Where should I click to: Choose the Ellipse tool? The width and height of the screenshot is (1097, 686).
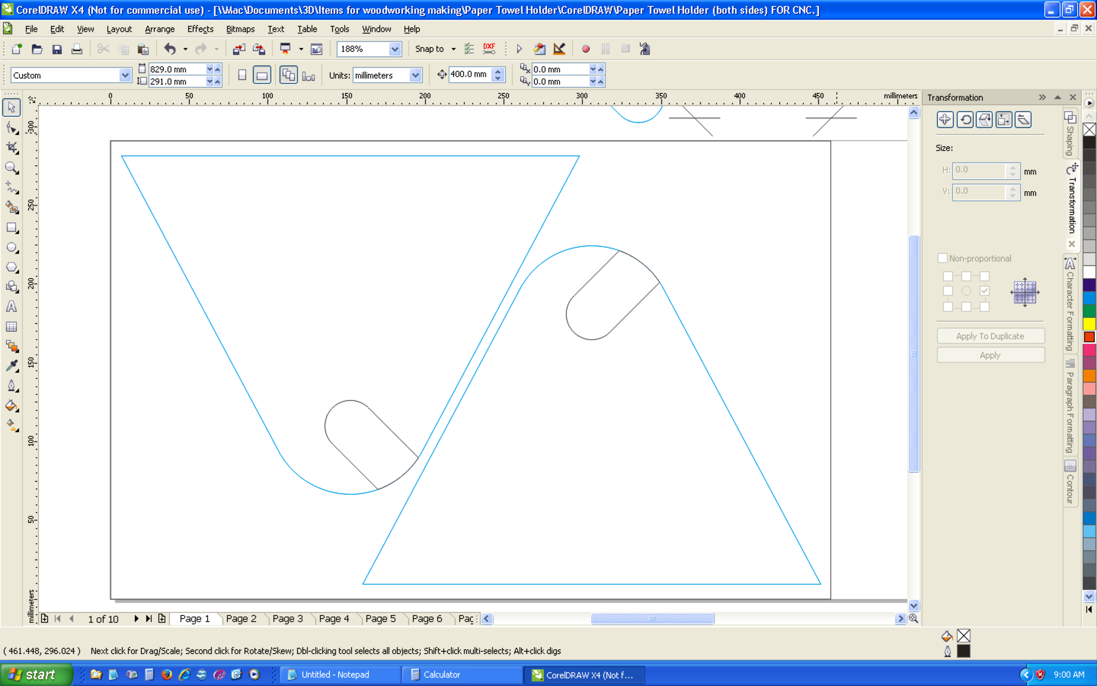[x=11, y=247]
